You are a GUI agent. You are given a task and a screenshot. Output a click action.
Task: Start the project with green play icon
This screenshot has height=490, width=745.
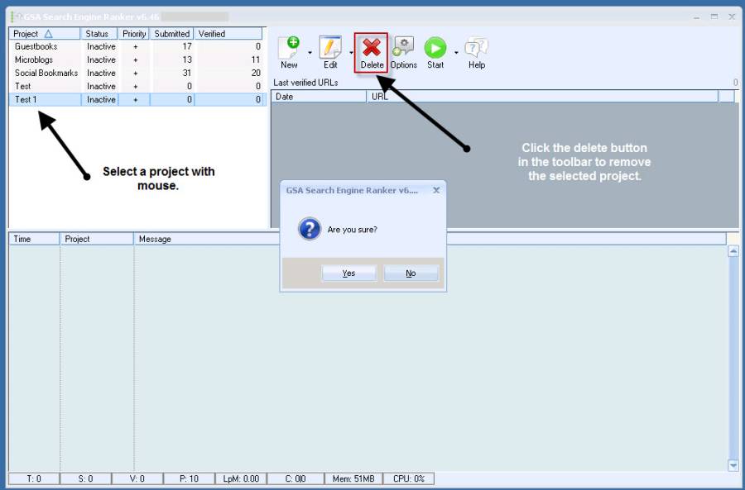pos(435,49)
